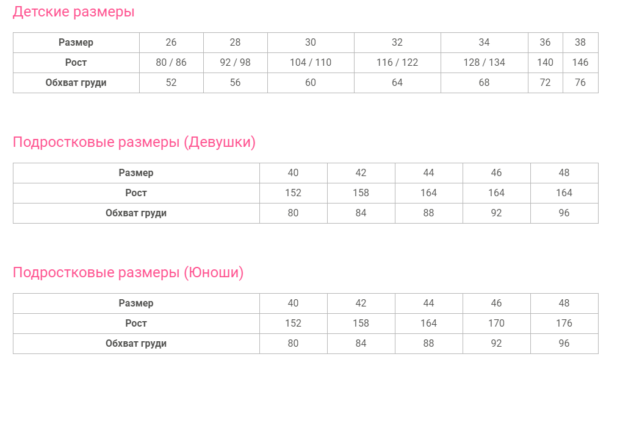Select the "128 / 134" height cell
Screen dimensions: 620x443
(x=484, y=63)
